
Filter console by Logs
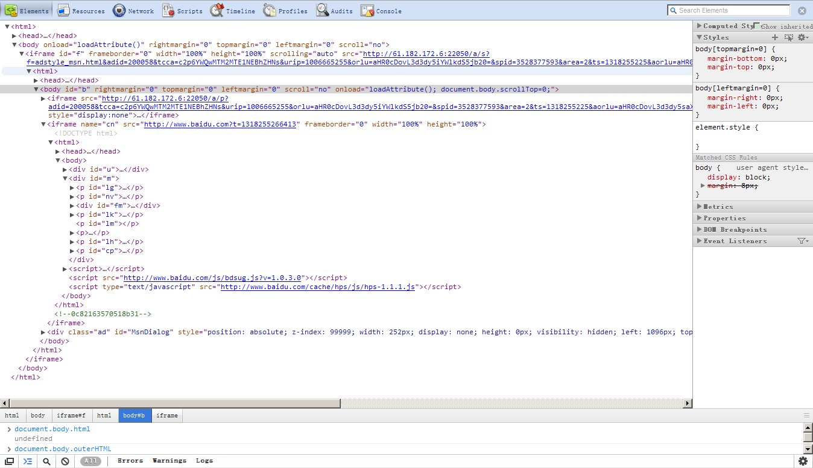pos(204,461)
